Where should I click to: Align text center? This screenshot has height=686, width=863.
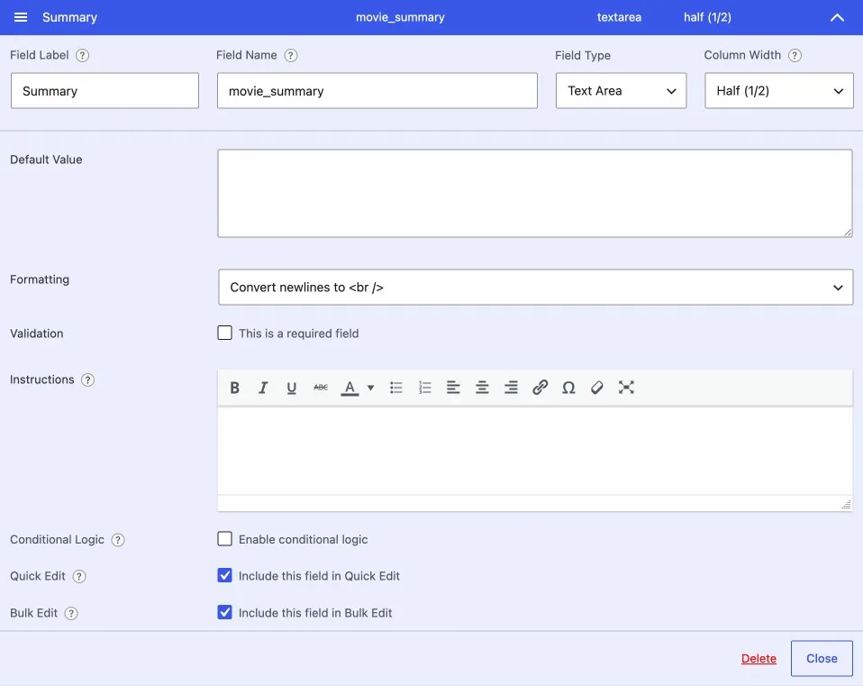pos(482,388)
